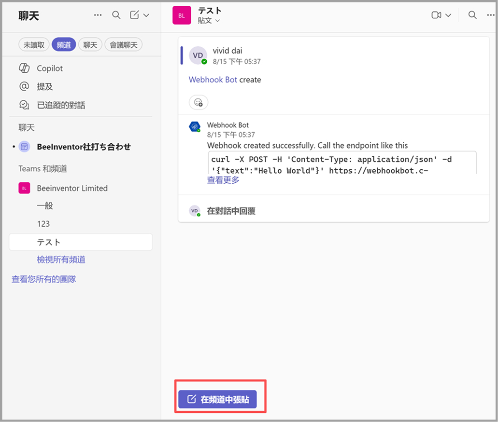This screenshot has height=422, width=498.
Task: Toggle the 聊天 filter chip
Action: [x=90, y=45]
